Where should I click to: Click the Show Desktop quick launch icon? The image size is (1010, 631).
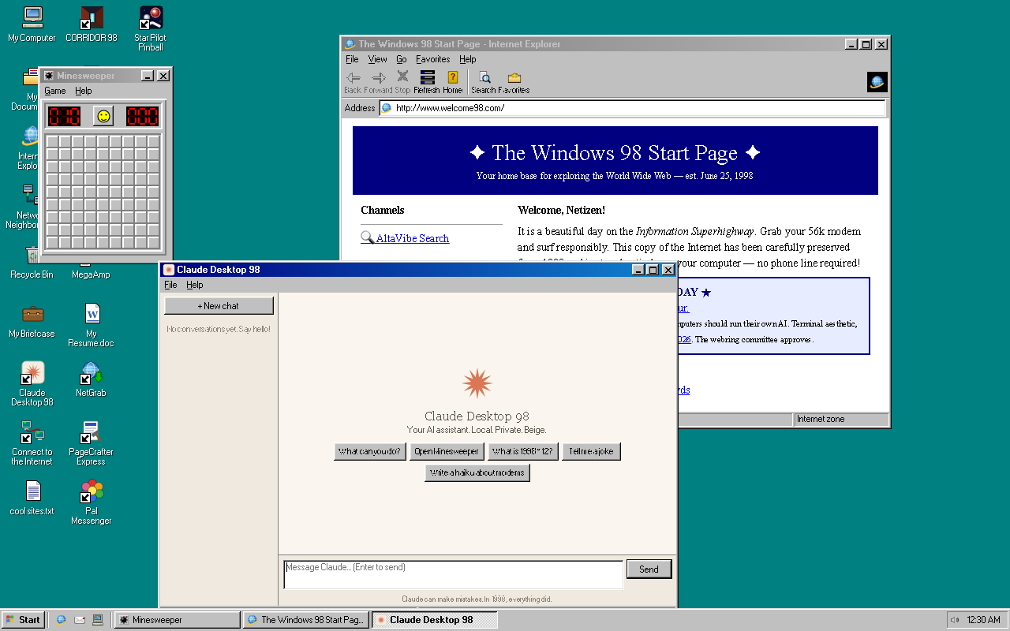click(x=98, y=620)
